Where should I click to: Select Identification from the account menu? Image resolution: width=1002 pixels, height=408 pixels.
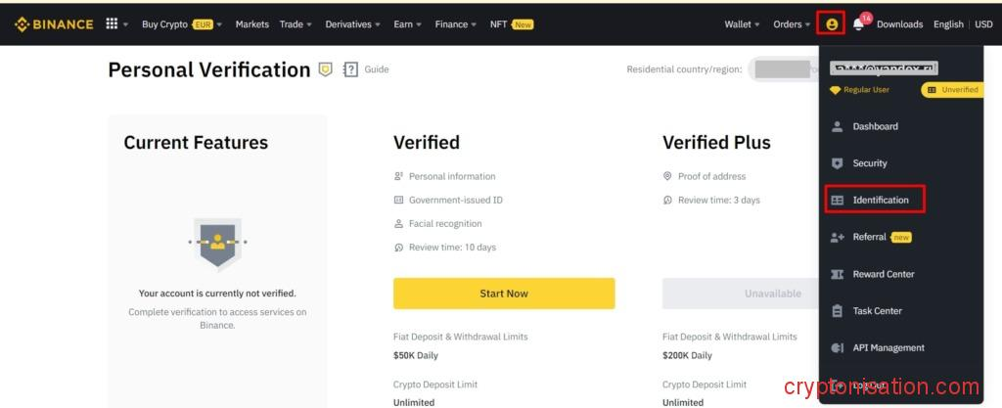point(880,201)
